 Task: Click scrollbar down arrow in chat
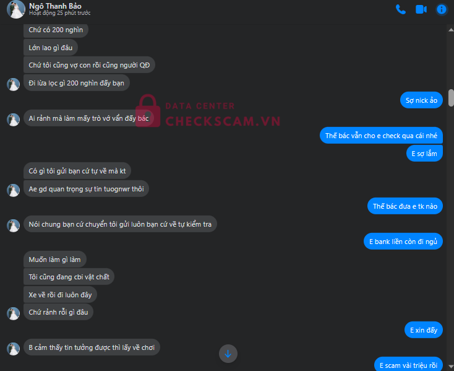pos(451,367)
